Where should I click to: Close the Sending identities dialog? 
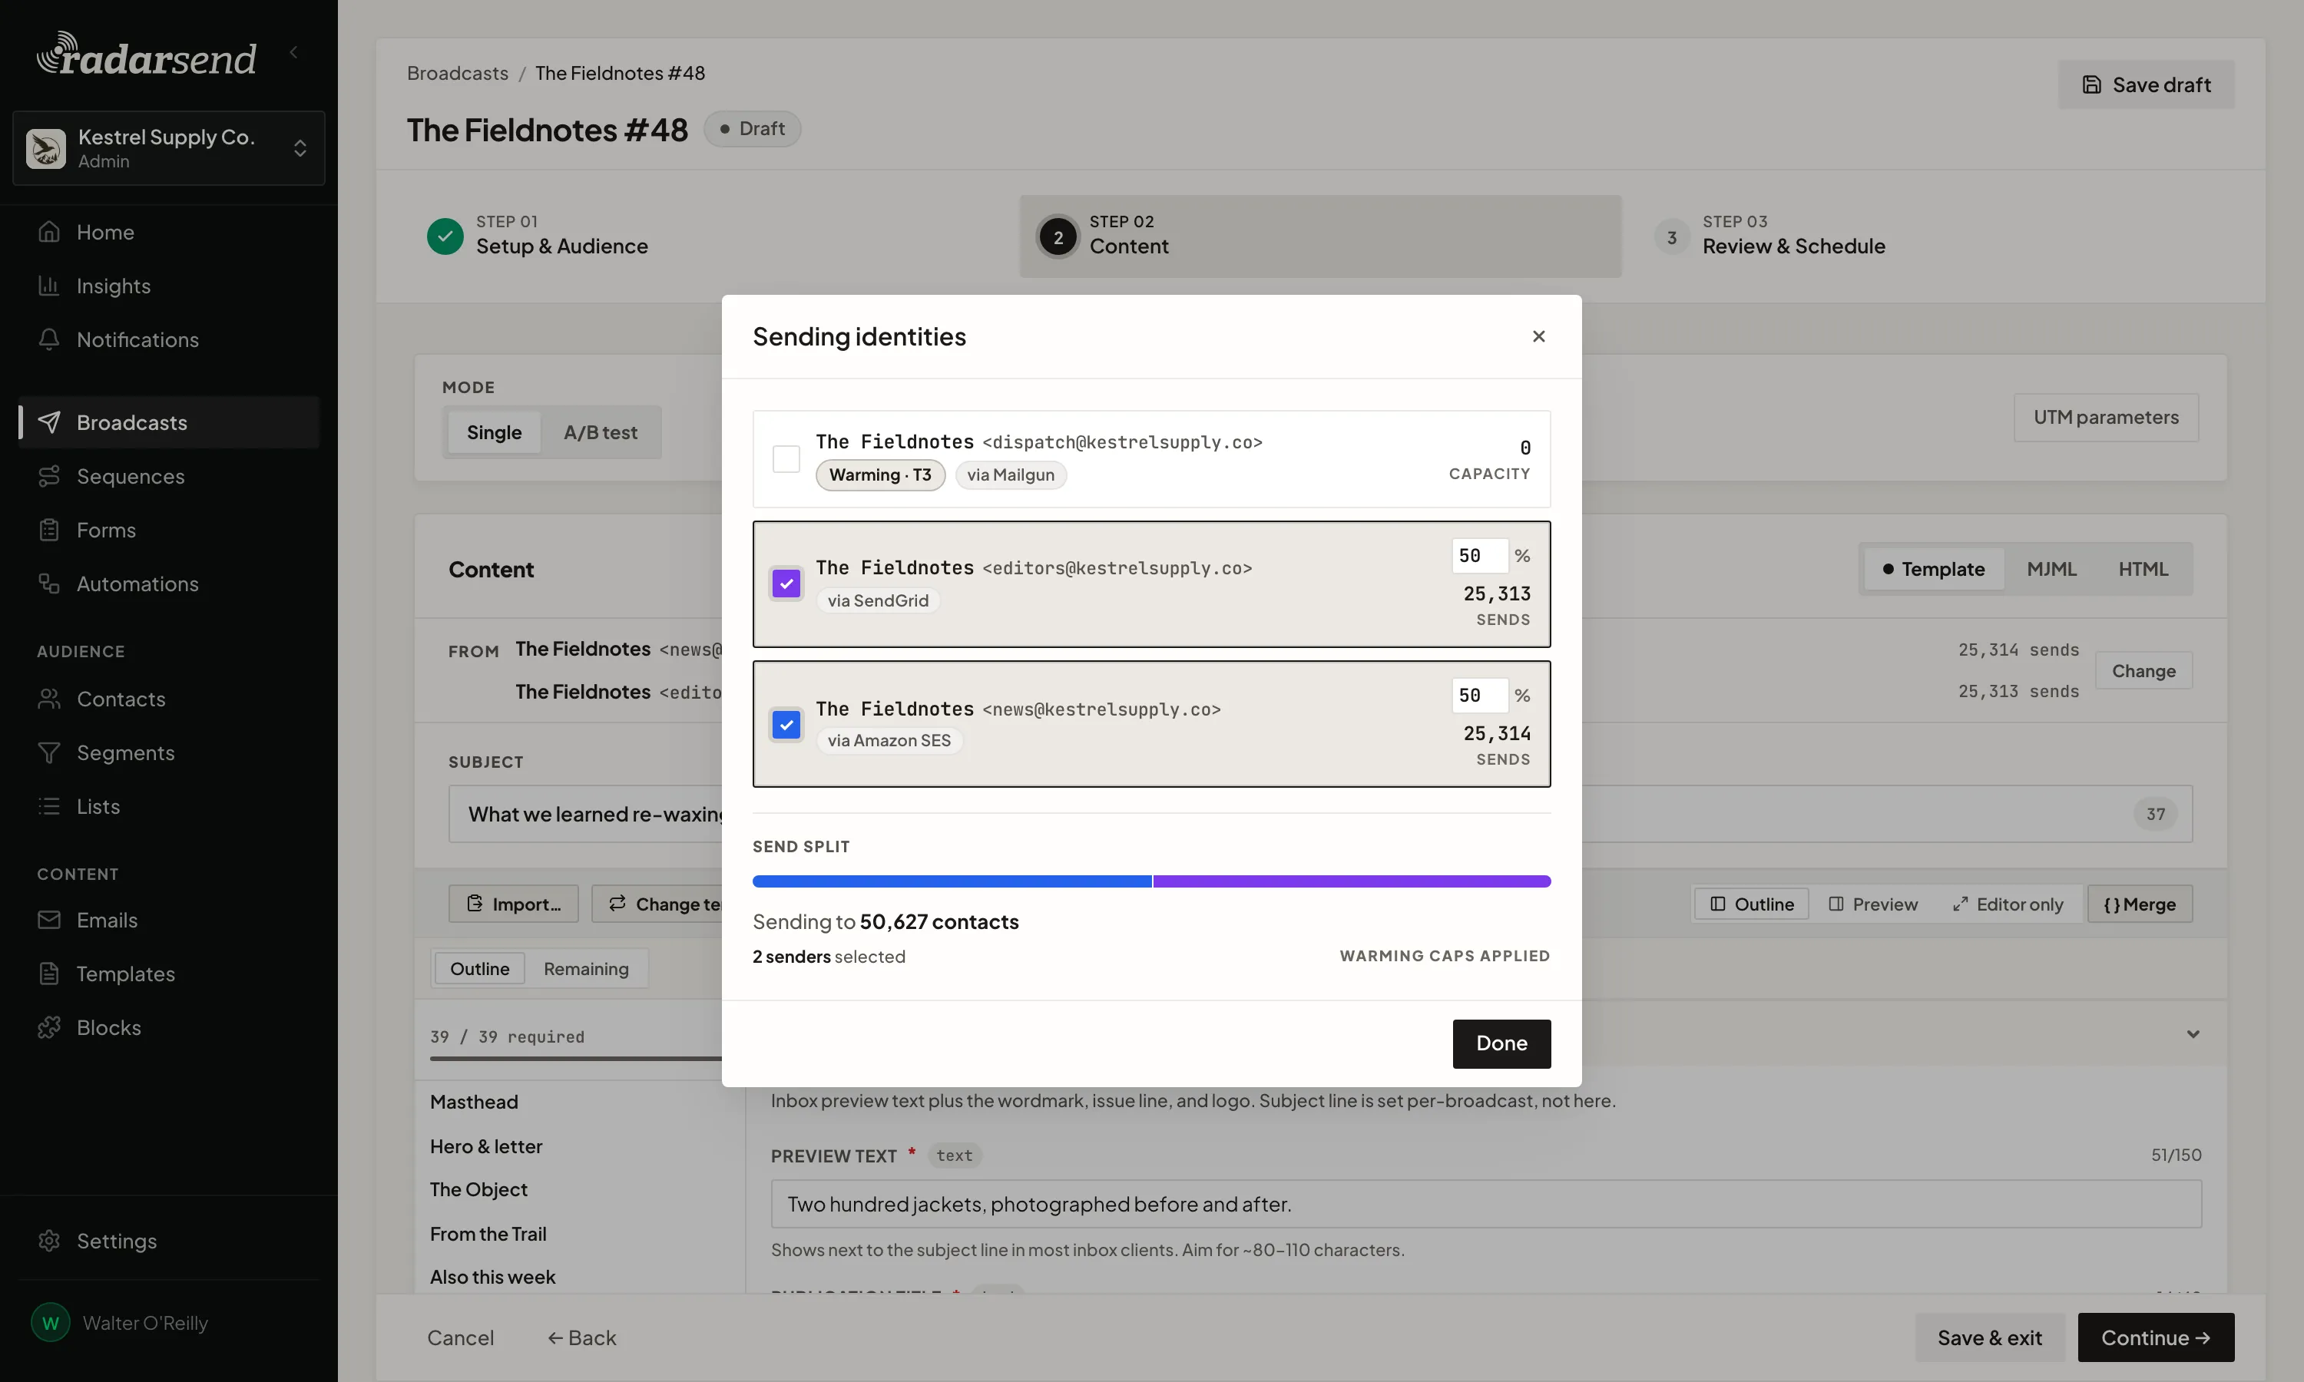pyautogui.click(x=1538, y=336)
